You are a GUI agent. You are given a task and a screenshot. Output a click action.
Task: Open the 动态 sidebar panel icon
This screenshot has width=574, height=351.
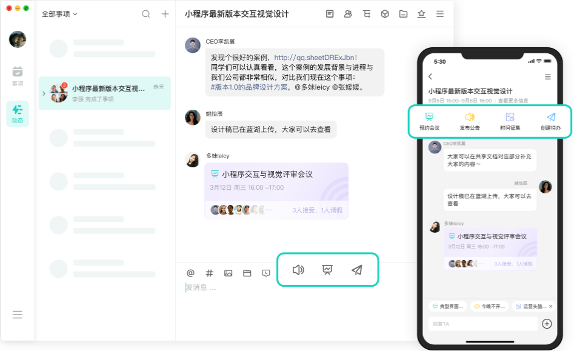(x=18, y=110)
